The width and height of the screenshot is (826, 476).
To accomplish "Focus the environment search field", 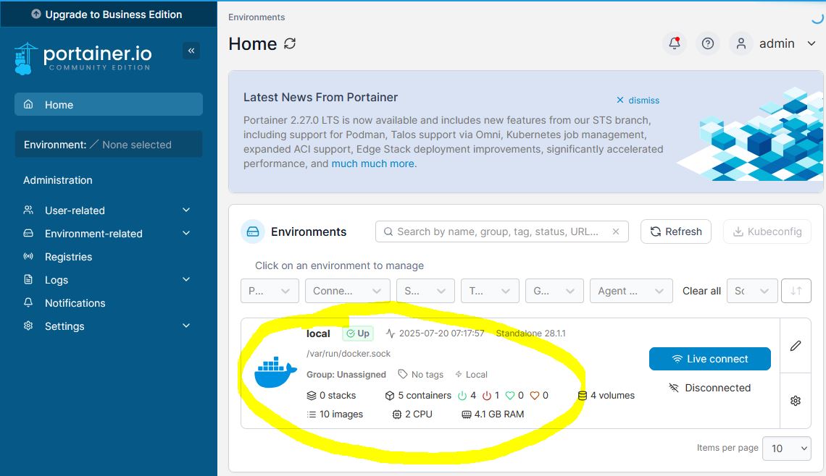I will click(x=501, y=231).
